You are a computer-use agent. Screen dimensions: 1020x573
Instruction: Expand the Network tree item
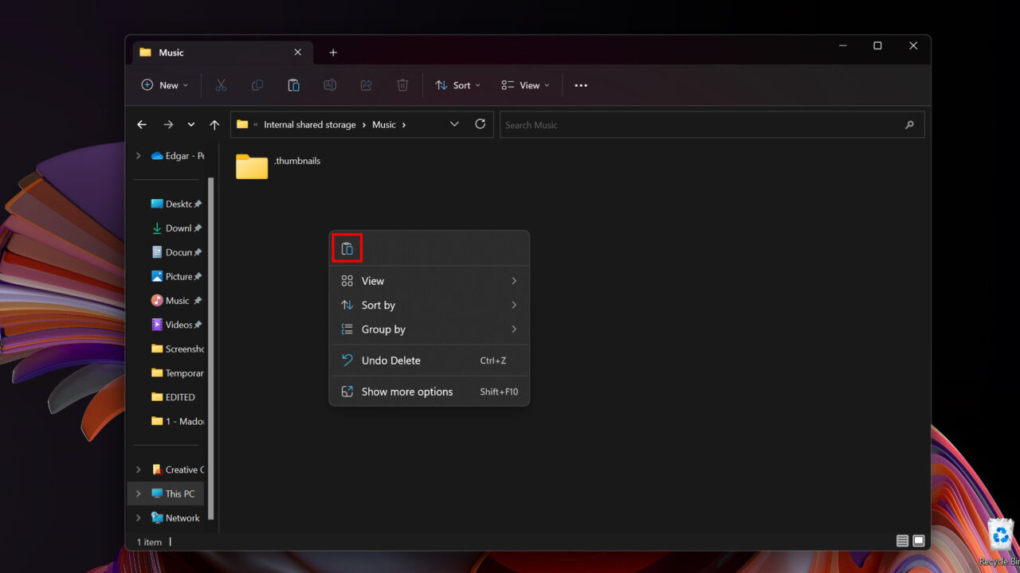(137, 517)
